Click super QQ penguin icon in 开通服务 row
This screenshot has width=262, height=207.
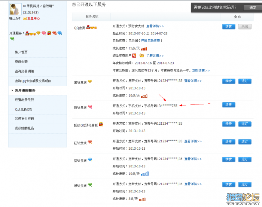[49, 33]
